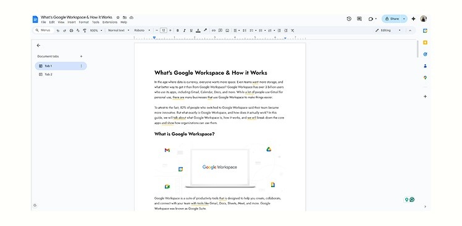
Task: Open the Google account avatar
Action: tap(424, 19)
